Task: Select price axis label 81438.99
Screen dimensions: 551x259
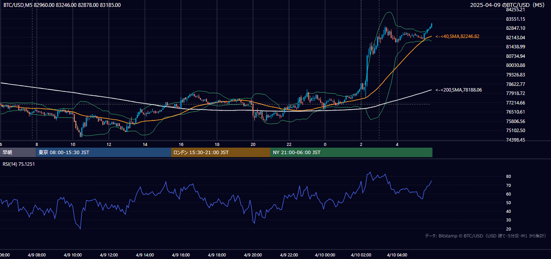Action: point(516,47)
